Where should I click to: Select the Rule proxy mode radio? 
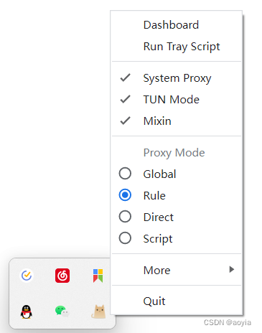click(x=125, y=195)
